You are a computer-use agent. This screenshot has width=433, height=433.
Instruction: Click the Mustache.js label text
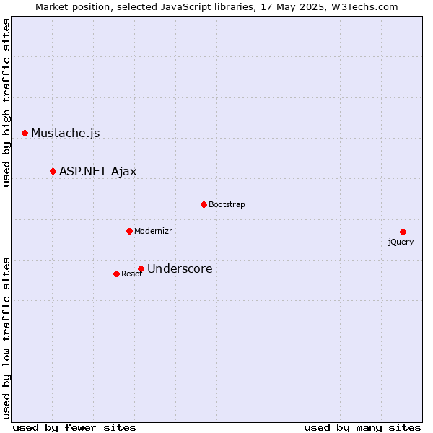(x=66, y=134)
